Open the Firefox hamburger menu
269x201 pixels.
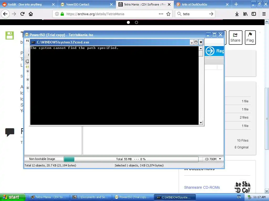click(x=264, y=14)
